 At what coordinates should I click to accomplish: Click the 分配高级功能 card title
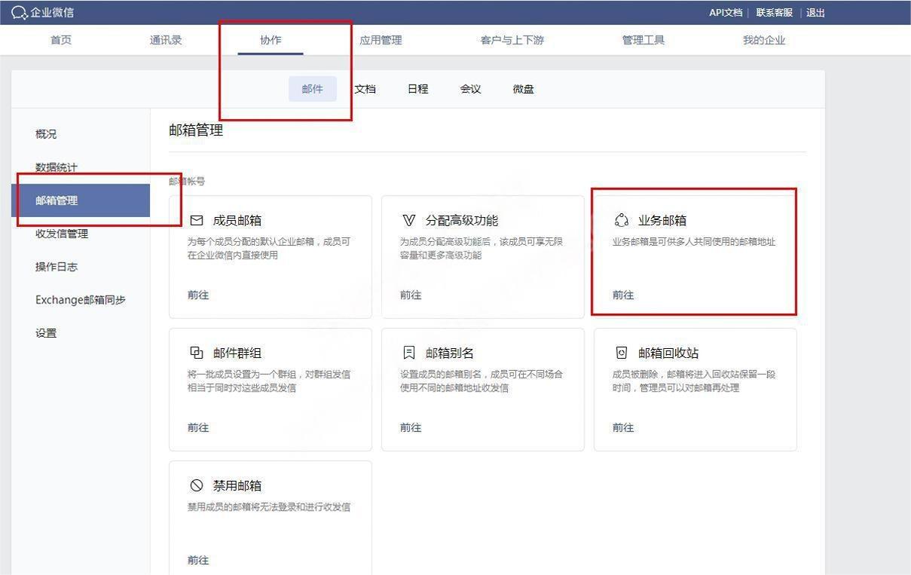[x=462, y=221]
